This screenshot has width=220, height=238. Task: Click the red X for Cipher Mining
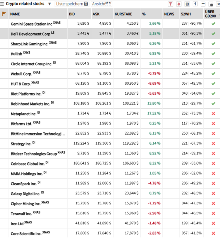tap(213, 204)
